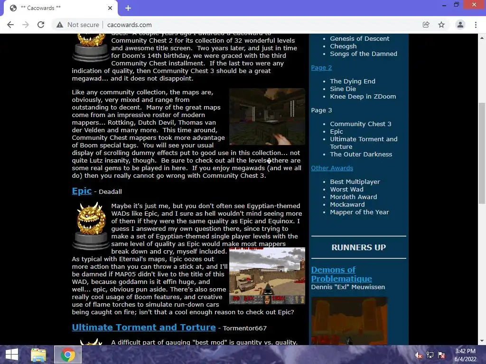Screen dimensions: 486x364
Task: Open Chrome's three-dot menu
Action: pyautogui.click(x=476, y=25)
